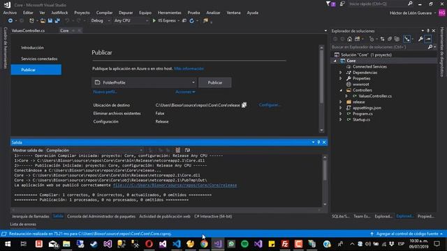Expand the Dependencias node
Screen dimensions: 447x251
[340, 73]
